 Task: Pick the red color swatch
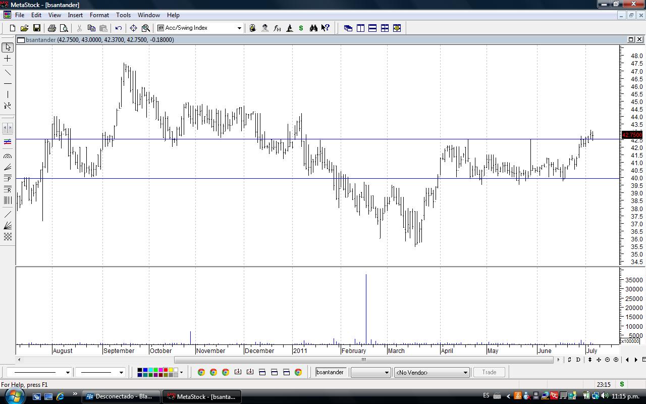pyautogui.click(x=166, y=370)
